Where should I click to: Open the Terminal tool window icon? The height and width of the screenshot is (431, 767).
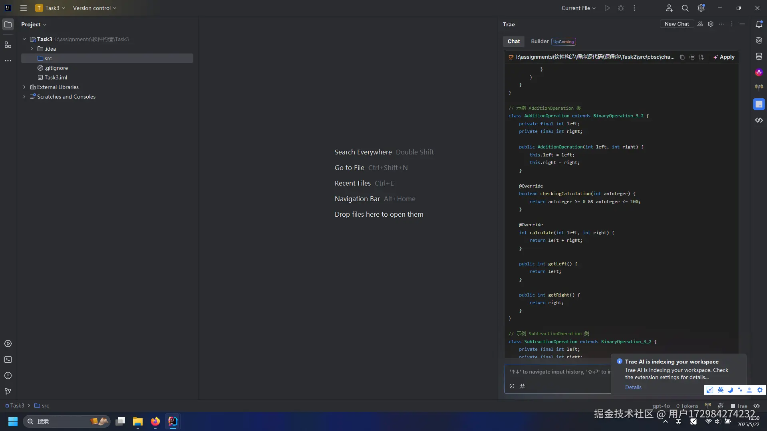coord(8,360)
